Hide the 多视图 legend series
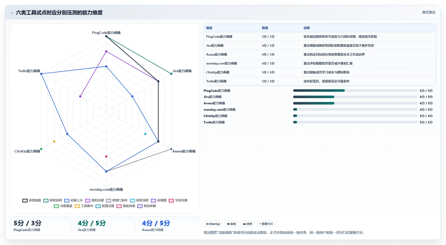446x245 pixels. pos(159,200)
